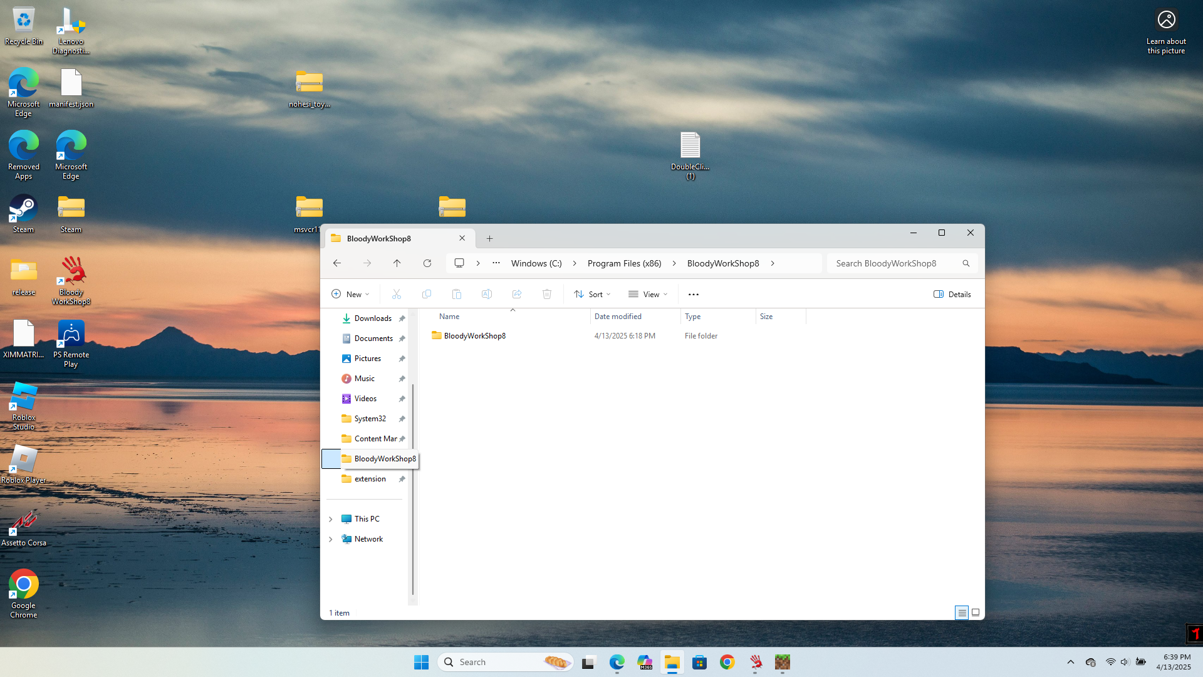Viewport: 1203px width, 677px height.
Task: Click the Refresh icon in File Explorer
Action: [427, 263]
